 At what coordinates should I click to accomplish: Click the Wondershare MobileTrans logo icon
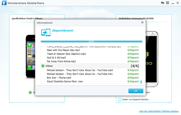pyautogui.click(x=4, y=3)
